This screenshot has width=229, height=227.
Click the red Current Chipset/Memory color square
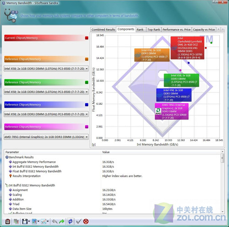pyautogui.click(x=87, y=38)
